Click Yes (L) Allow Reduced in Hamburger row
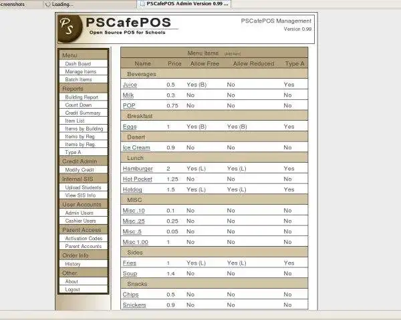This screenshot has height=320, width=401. (237, 169)
